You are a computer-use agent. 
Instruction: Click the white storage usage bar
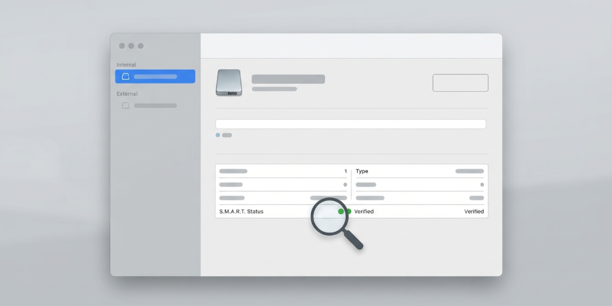[351, 124]
